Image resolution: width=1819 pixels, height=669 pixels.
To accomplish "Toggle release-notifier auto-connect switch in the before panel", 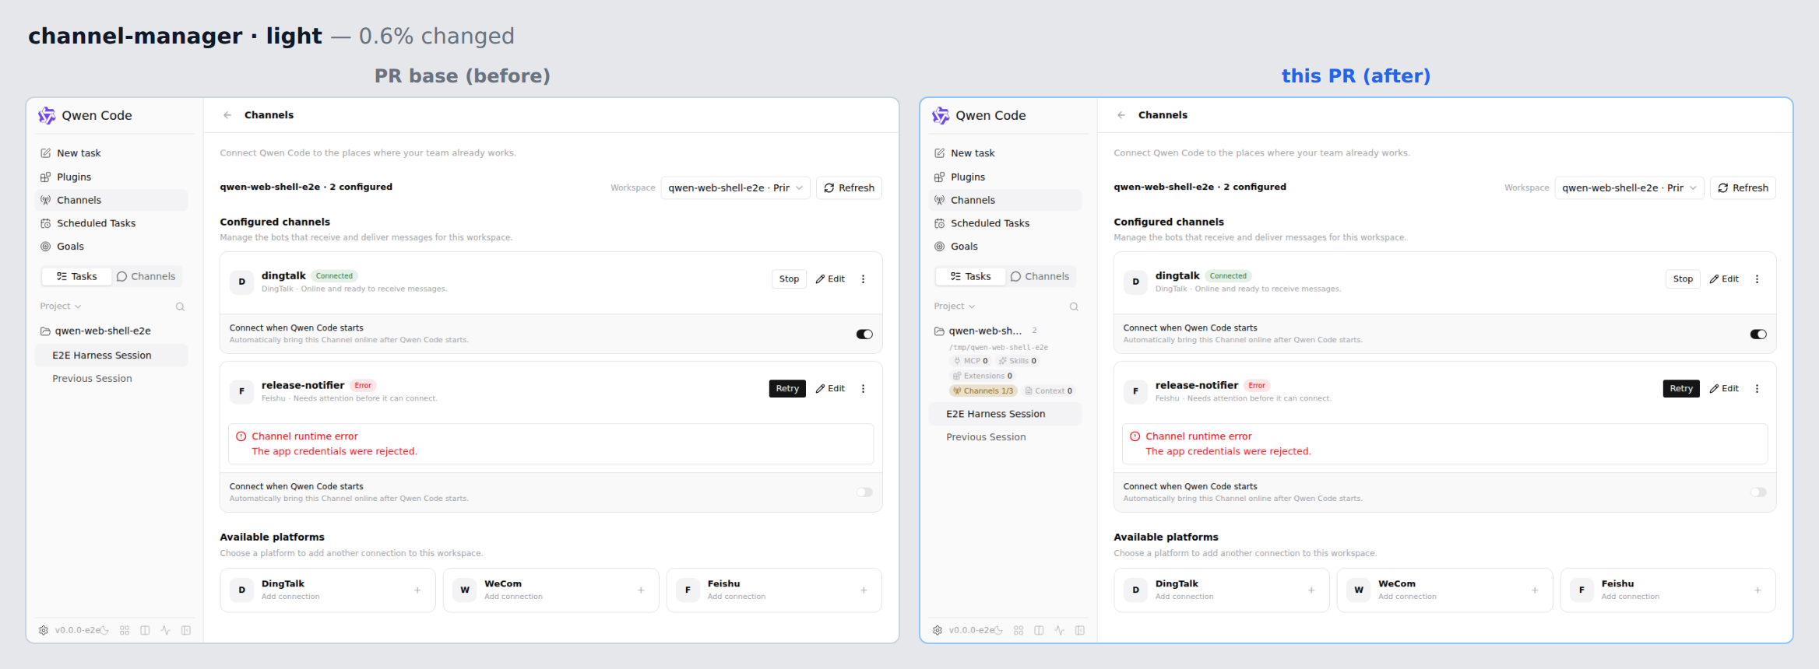I will [x=864, y=492].
